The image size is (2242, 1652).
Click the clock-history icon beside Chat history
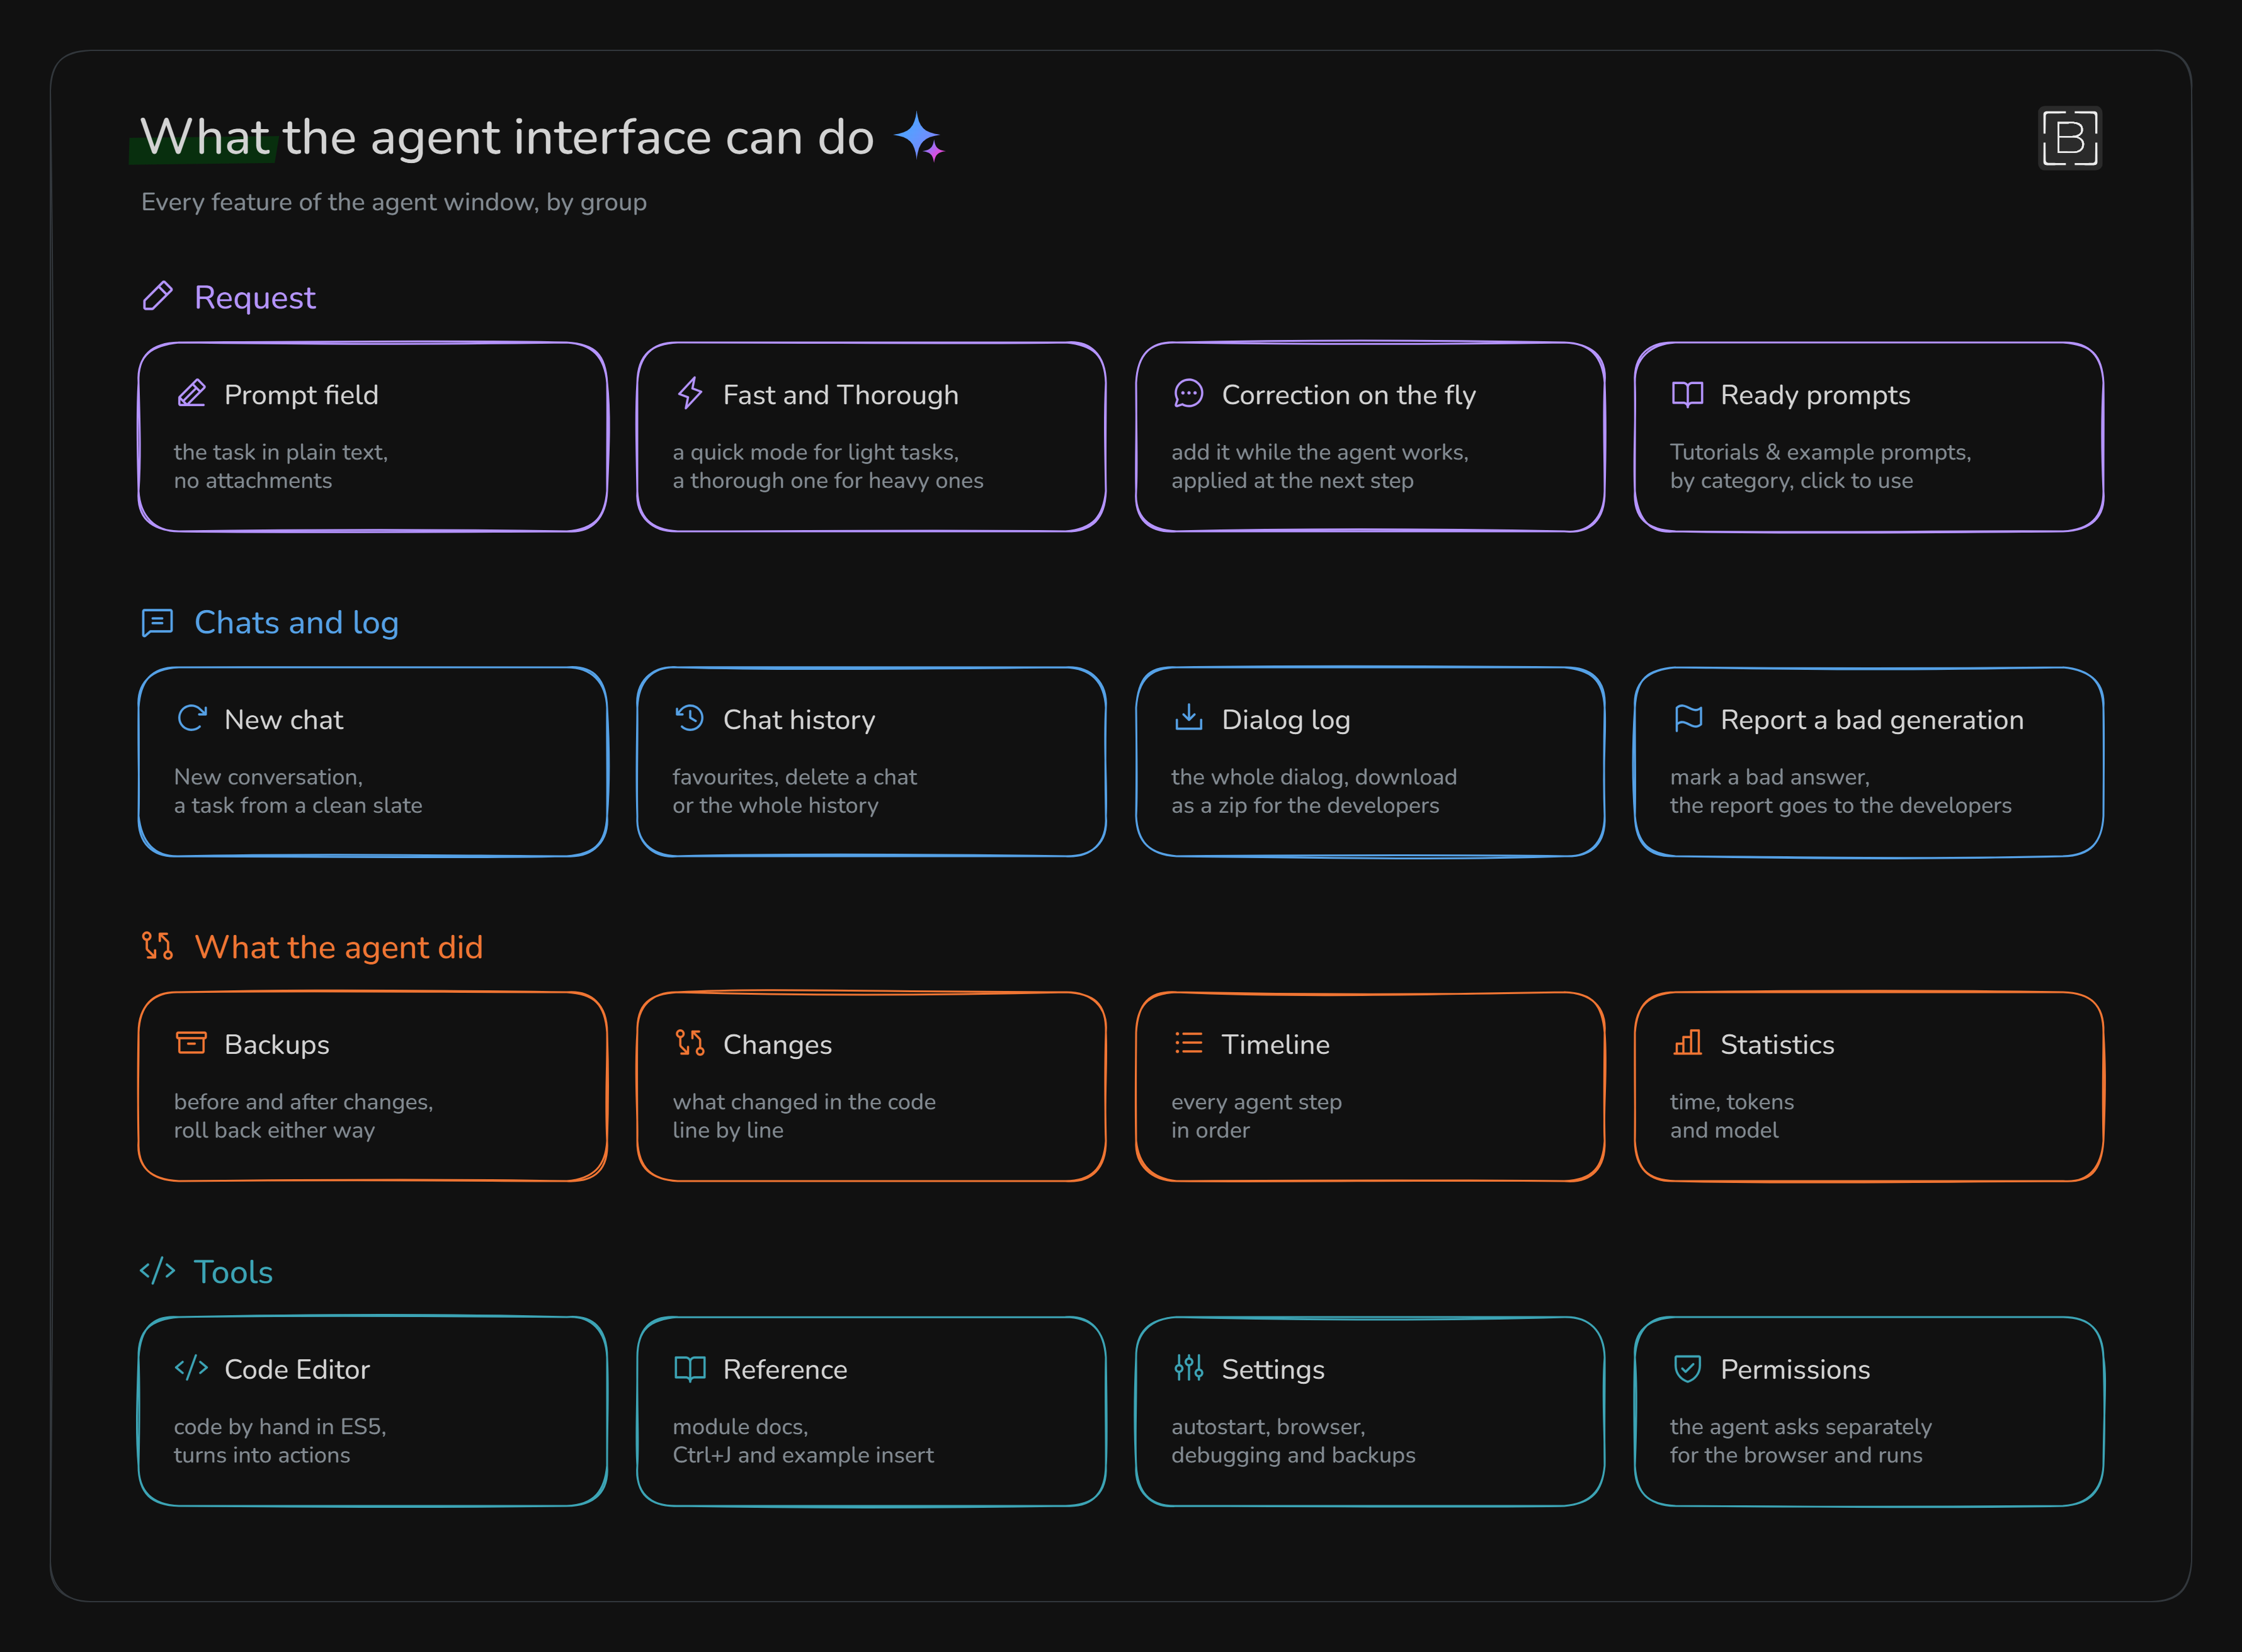click(x=690, y=718)
